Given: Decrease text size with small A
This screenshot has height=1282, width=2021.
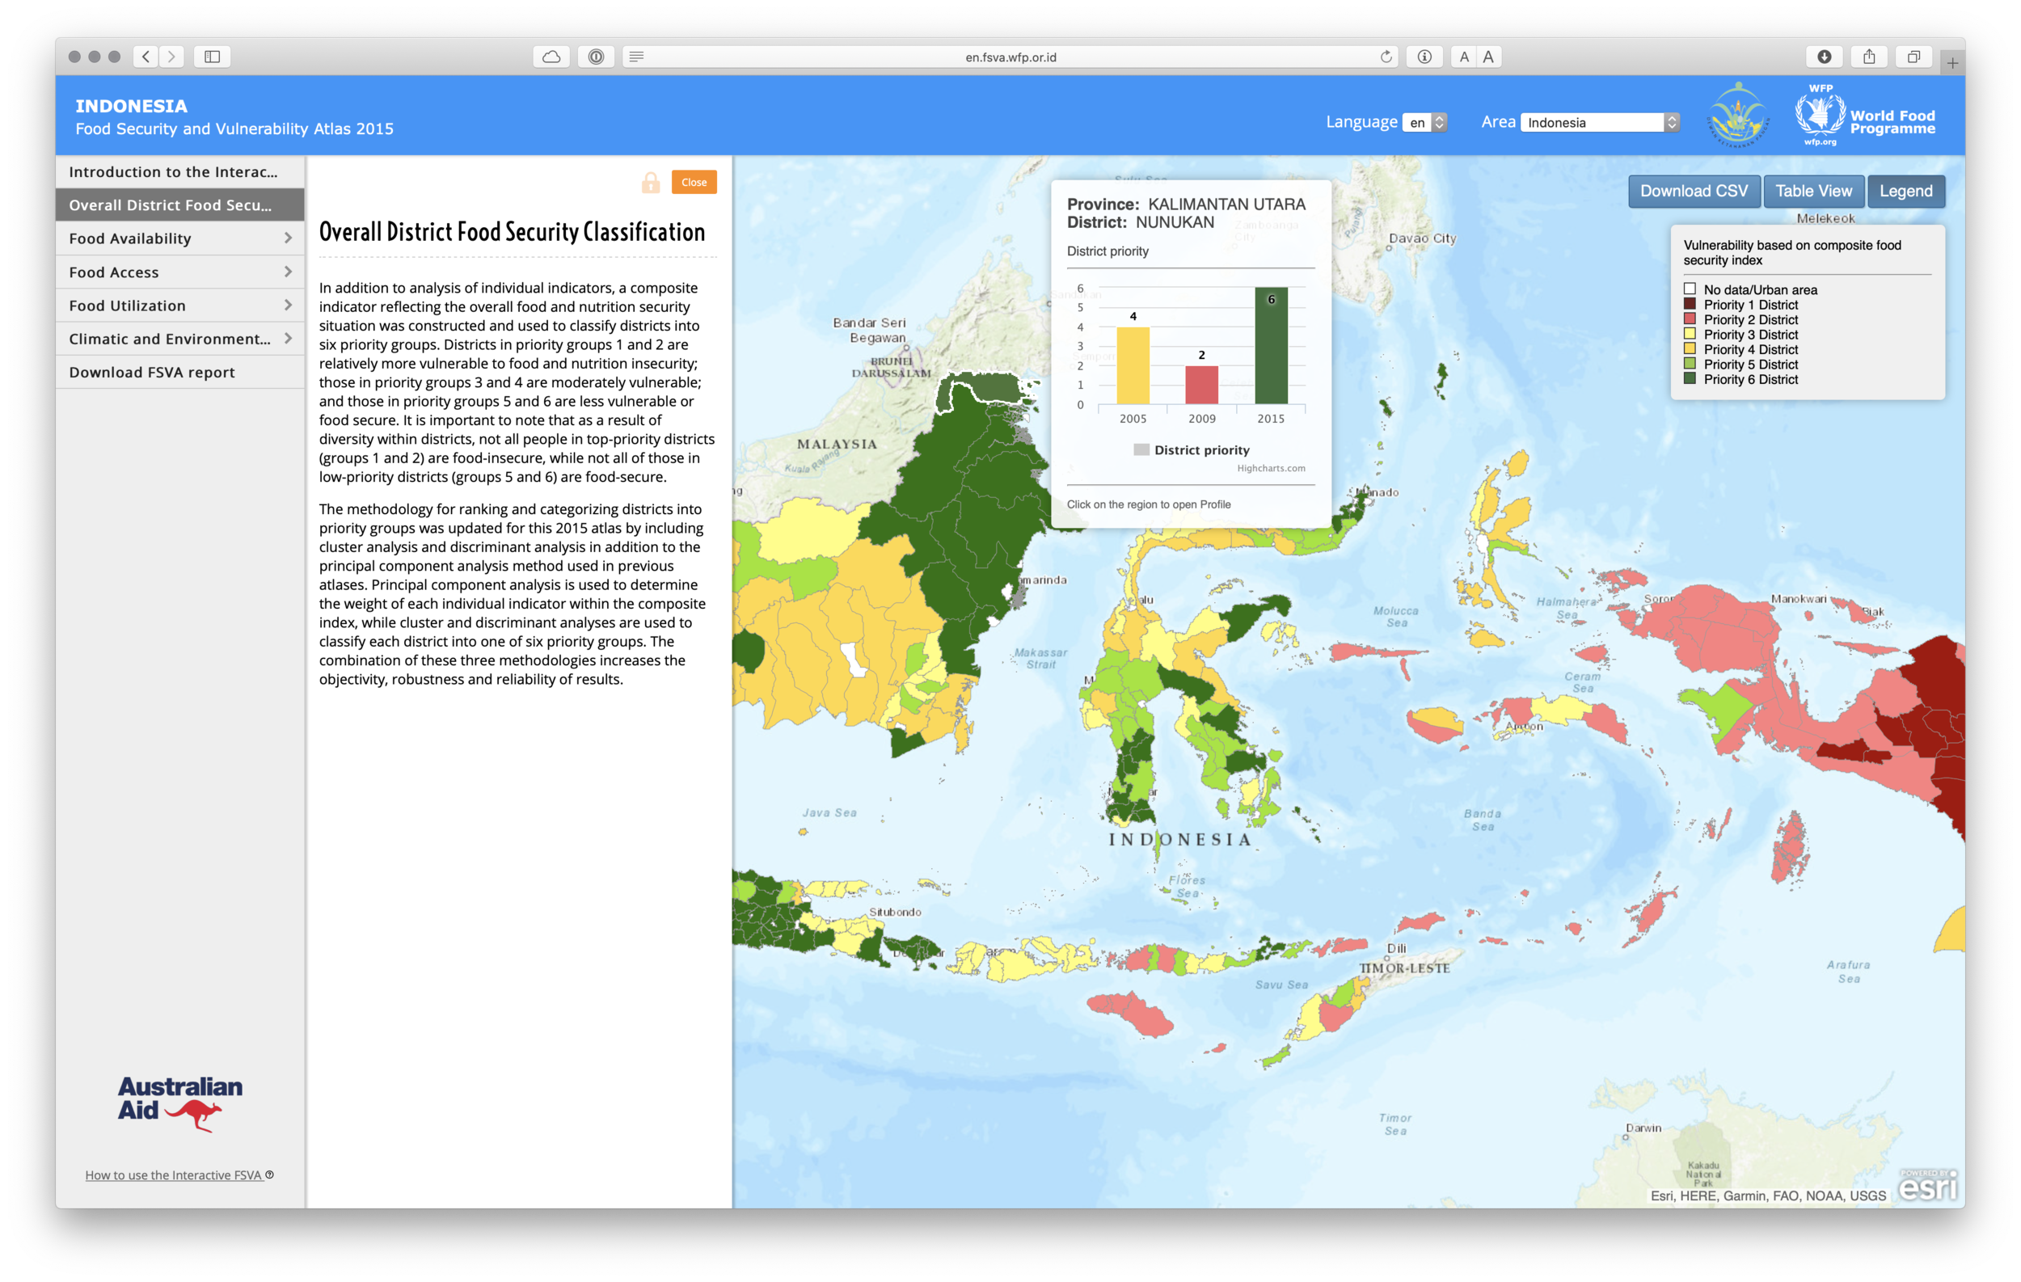Looking at the screenshot, I should coord(1464,57).
